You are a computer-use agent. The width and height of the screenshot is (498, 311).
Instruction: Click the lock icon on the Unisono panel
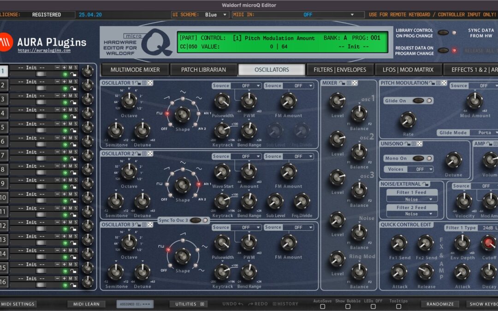(408, 144)
